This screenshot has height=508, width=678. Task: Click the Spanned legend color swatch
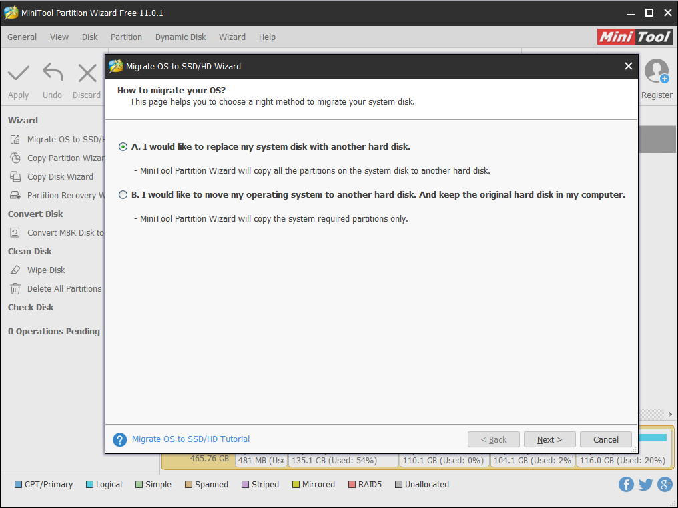pyautogui.click(x=188, y=484)
